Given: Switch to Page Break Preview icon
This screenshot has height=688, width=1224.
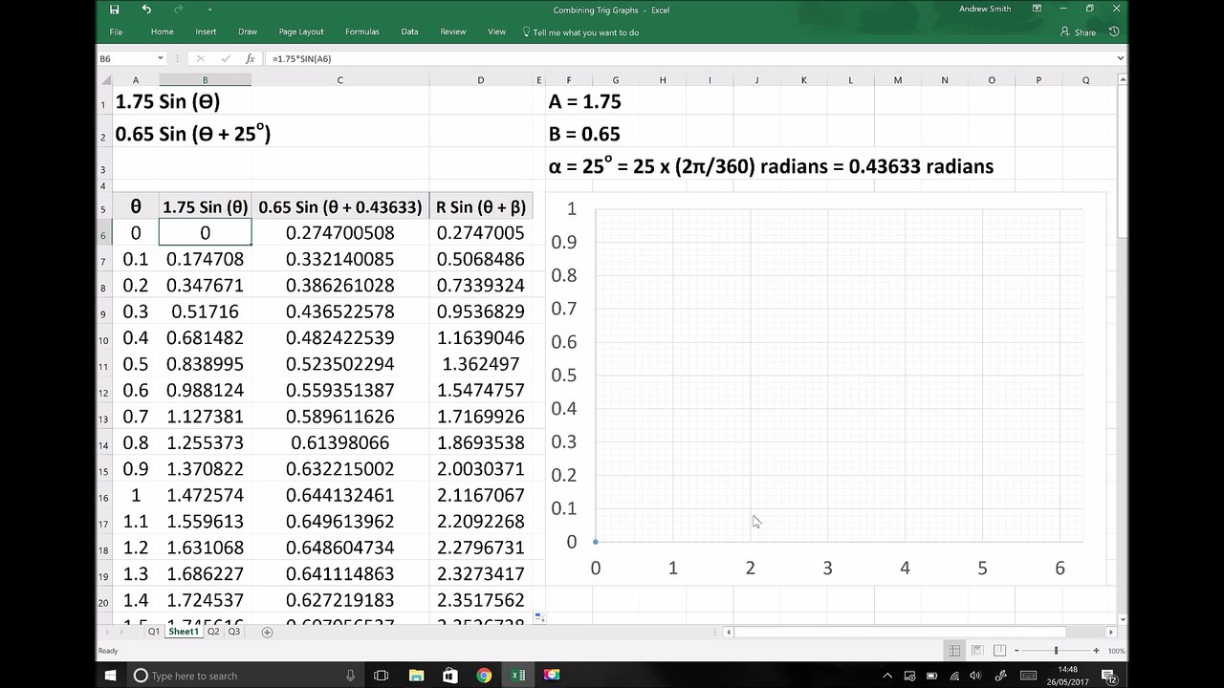Looking at the screenshot, I should [997, 651].
